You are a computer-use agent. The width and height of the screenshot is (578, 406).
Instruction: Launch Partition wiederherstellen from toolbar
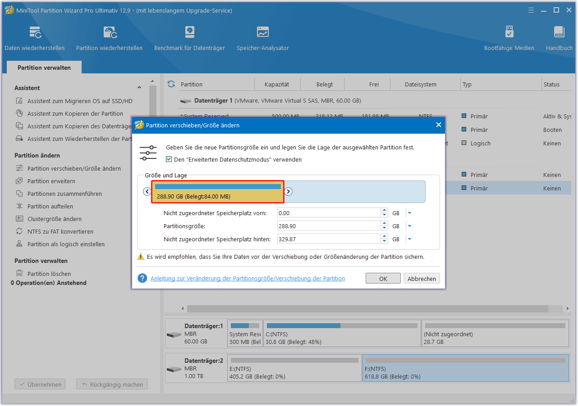click(109, 38)
